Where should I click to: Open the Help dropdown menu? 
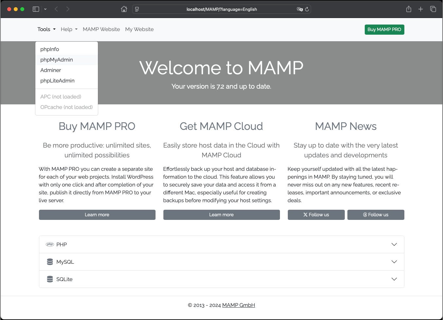[x=69, y=29]
